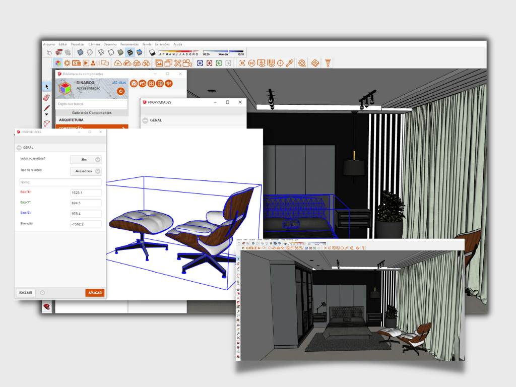Viewport: 516px width, 387px height.
Task: Select the arrow selection tool
Action: coord(47,87)
